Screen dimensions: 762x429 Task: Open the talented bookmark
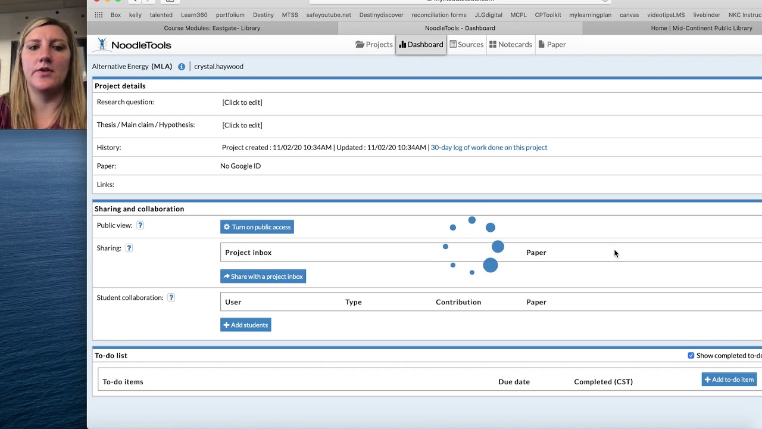pos(161,15)
